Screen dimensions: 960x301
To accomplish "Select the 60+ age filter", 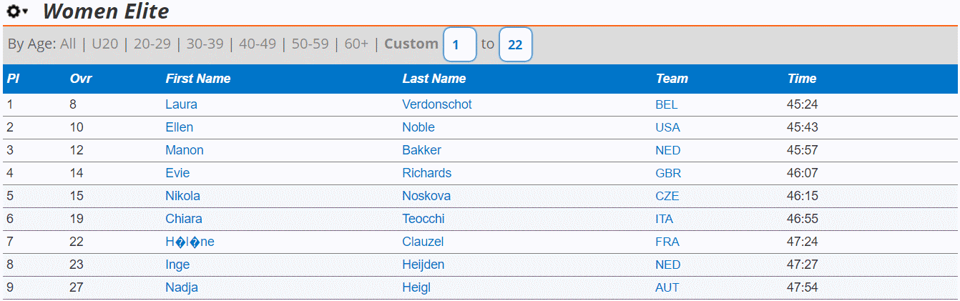I will (x=356, y=44).
